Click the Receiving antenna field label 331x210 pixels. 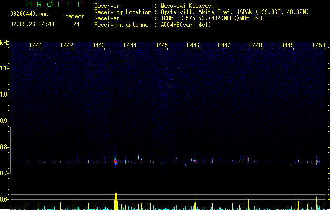[121, 25]
